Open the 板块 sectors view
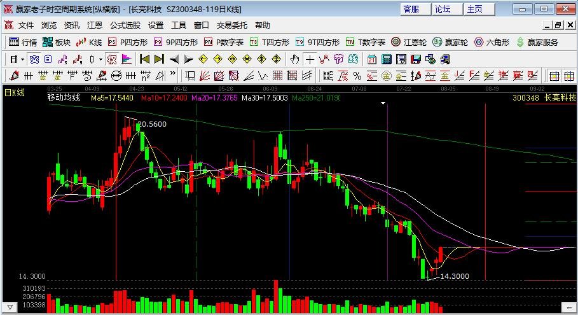 point(57,43)
